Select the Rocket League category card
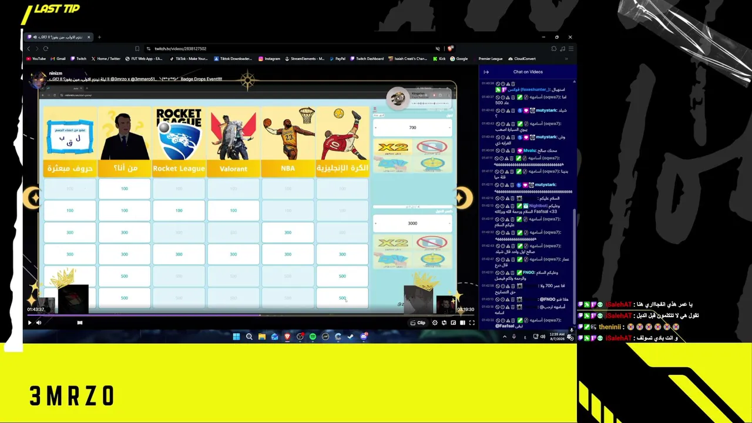The height and width of the screenshot is (423, 752). (179, 142)
